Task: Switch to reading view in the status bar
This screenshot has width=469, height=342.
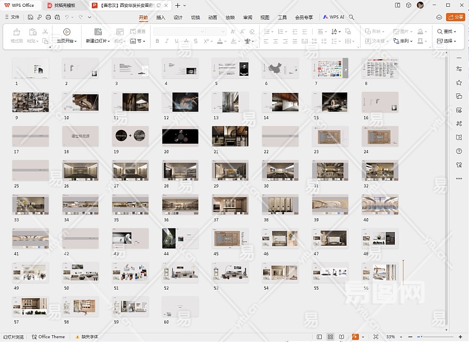Action: pyautogui.click(x=342, y=337)
